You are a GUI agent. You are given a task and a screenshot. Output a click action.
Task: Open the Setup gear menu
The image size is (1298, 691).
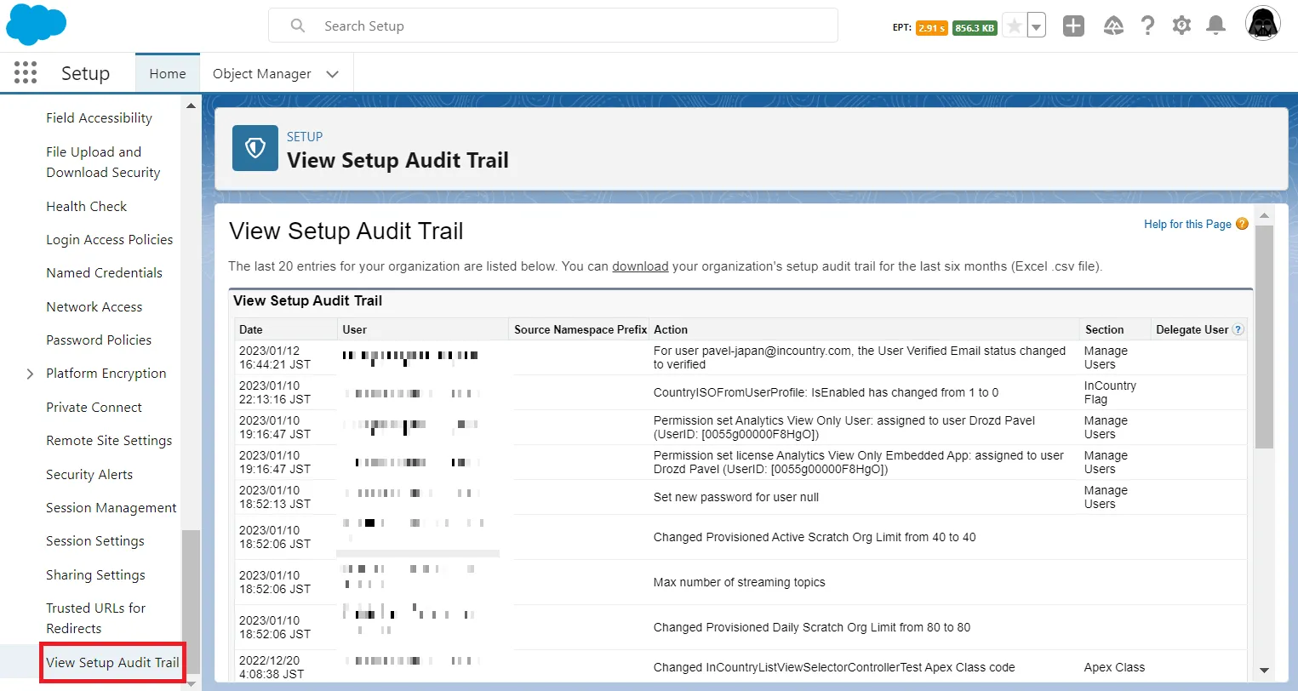coord(1181,26)
